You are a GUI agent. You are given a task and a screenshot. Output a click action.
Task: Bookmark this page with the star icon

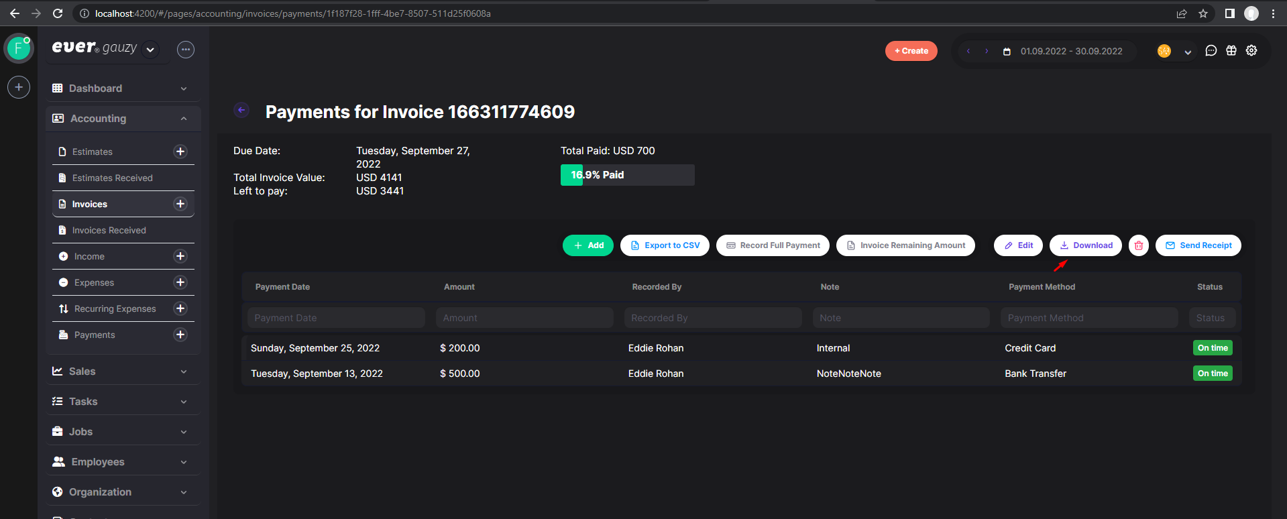pos(1203,13)
